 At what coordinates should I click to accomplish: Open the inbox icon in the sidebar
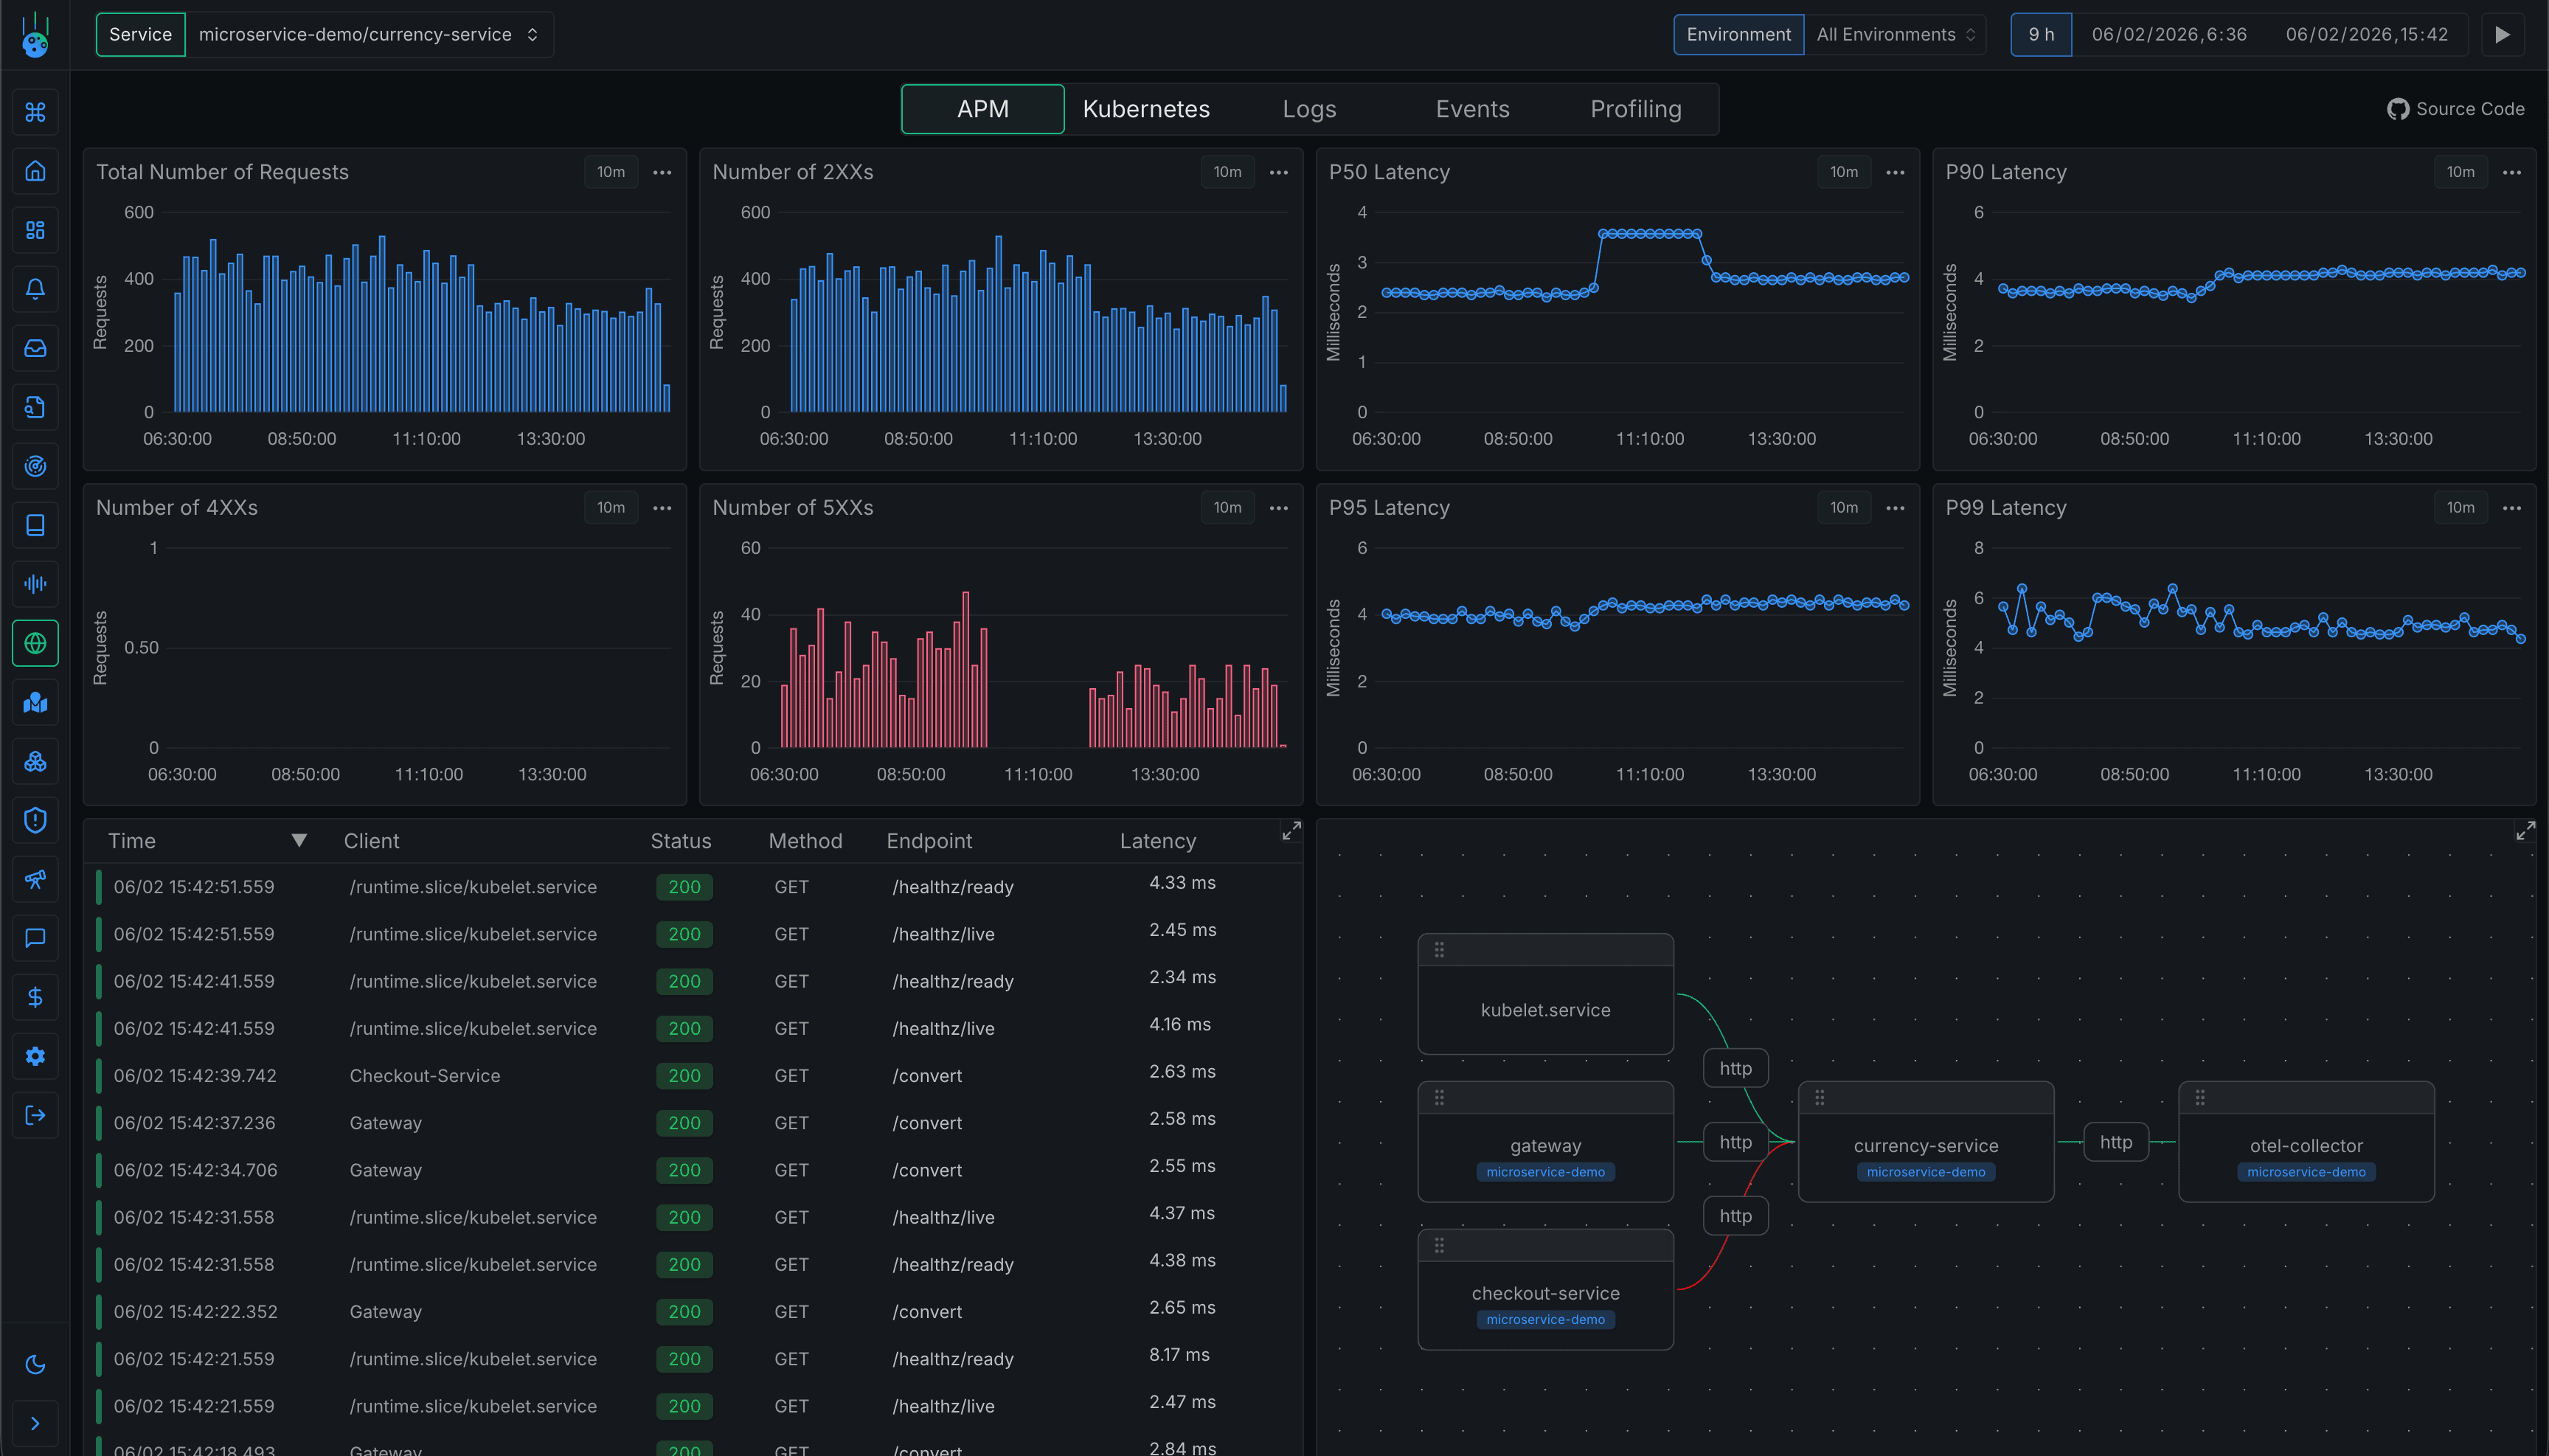[35, 347]
